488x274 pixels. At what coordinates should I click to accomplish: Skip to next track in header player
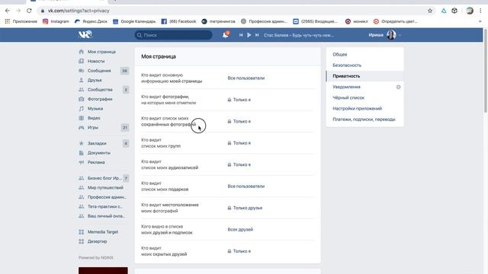[x=257, y=35]
